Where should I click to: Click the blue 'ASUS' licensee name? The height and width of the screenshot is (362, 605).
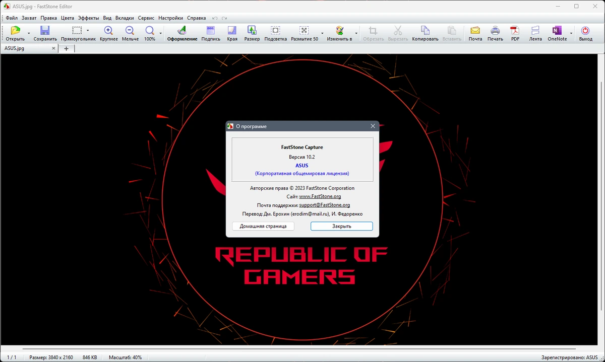click(x=302, y=165)
